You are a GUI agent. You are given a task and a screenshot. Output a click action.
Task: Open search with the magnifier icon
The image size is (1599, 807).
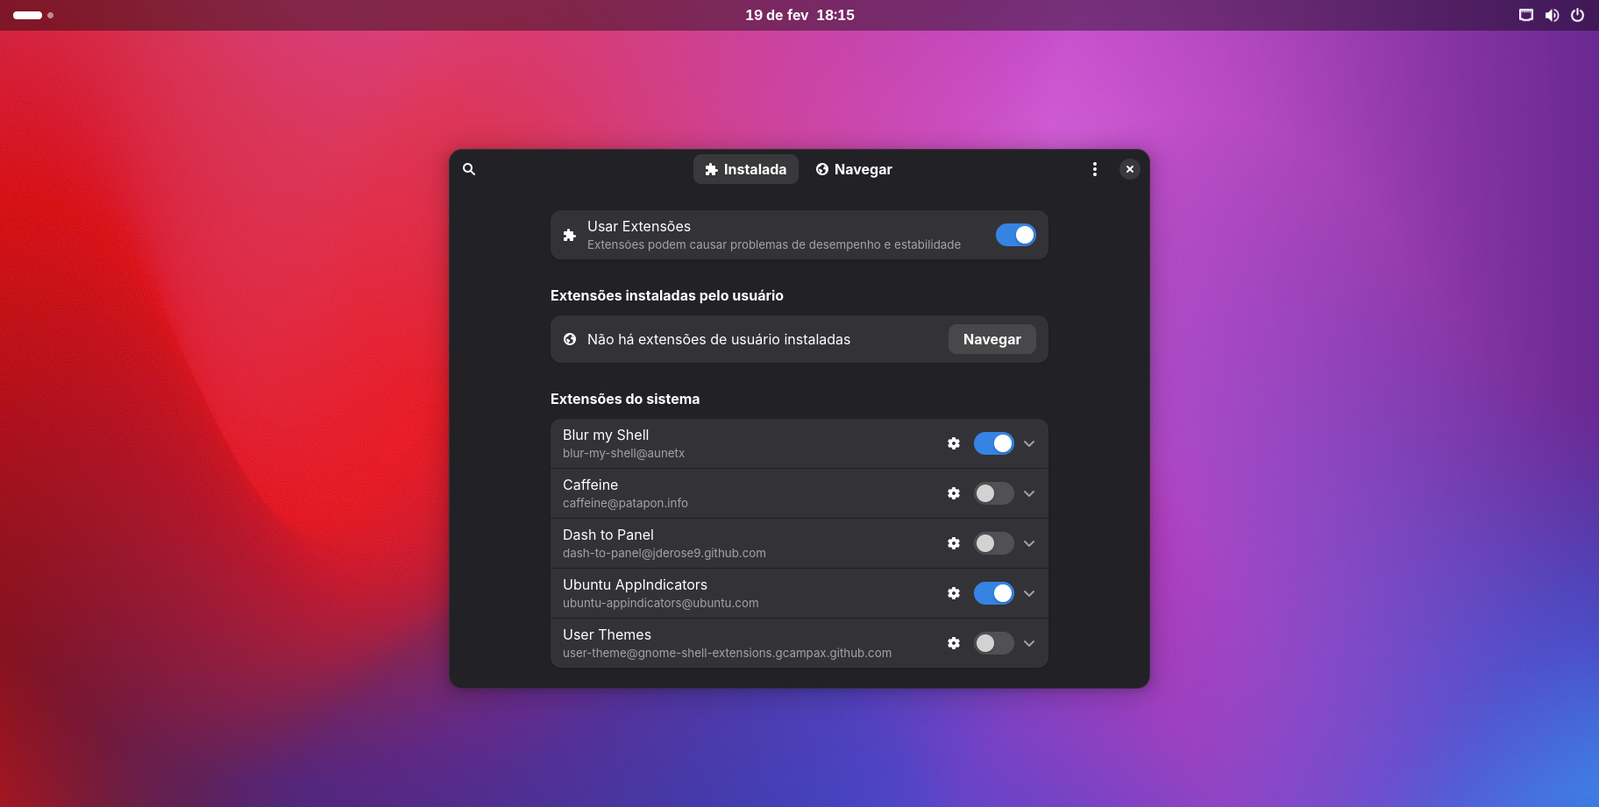tap(469, 169)
